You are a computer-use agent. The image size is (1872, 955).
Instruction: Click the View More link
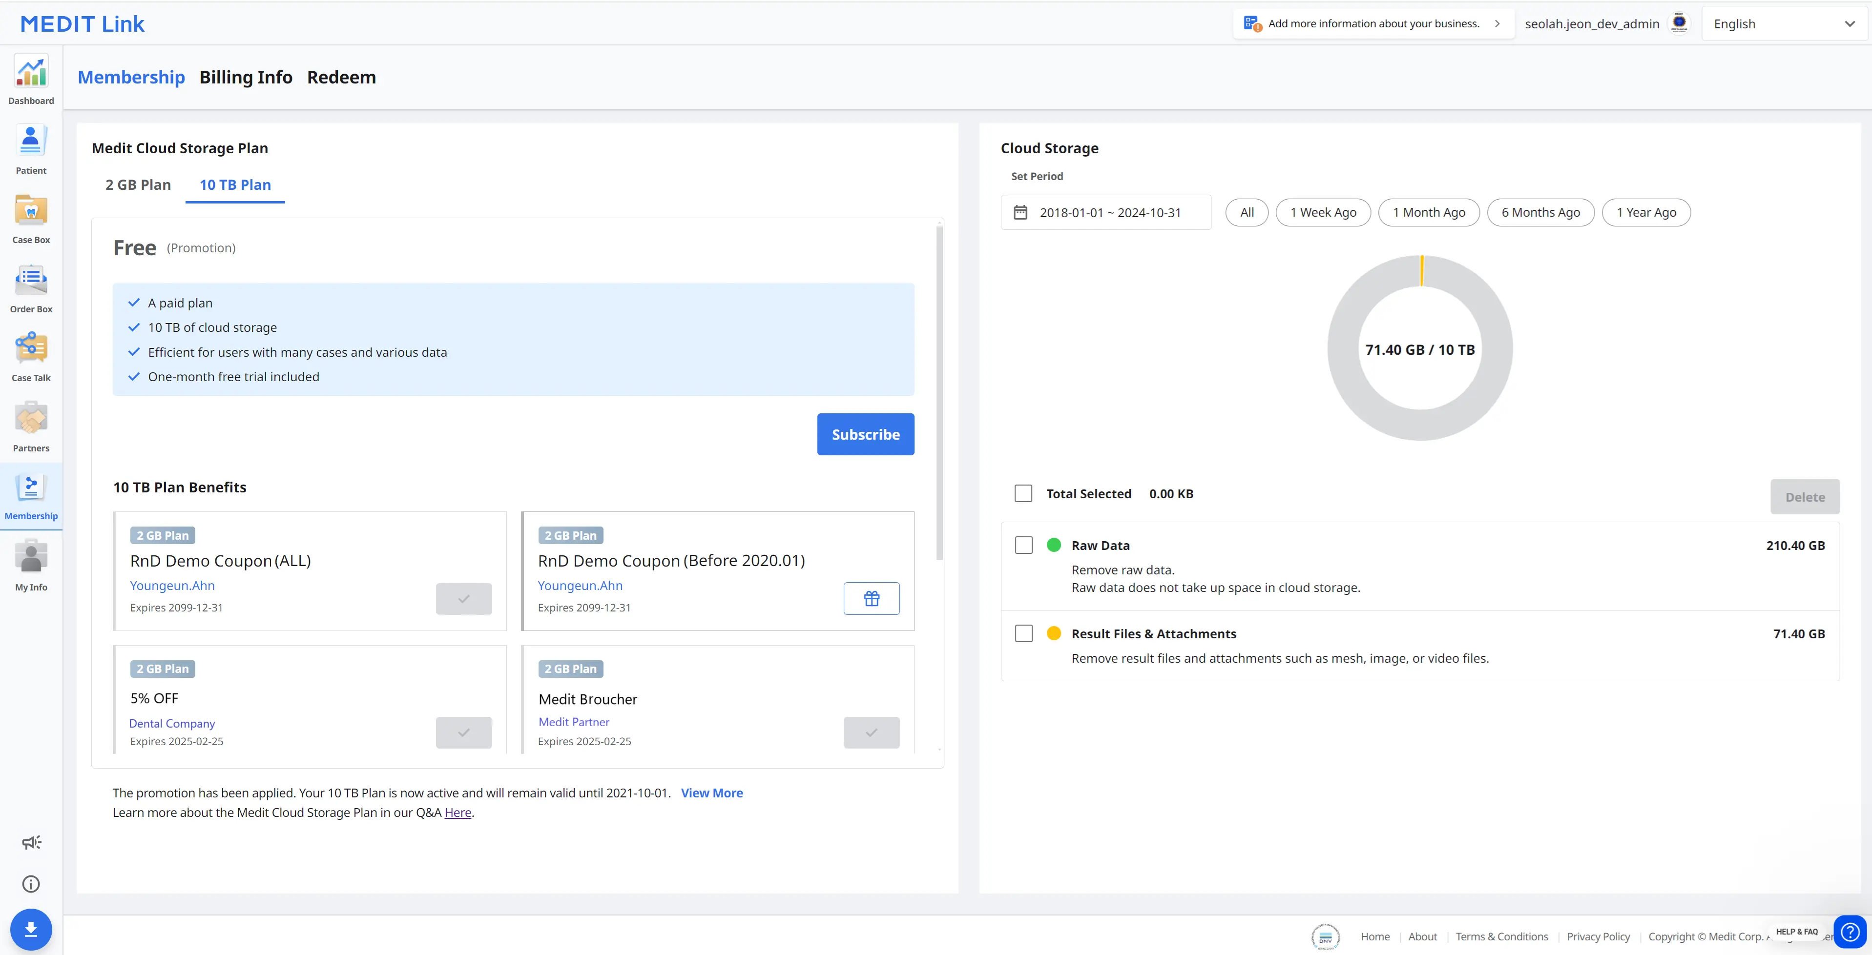[711, 793]
